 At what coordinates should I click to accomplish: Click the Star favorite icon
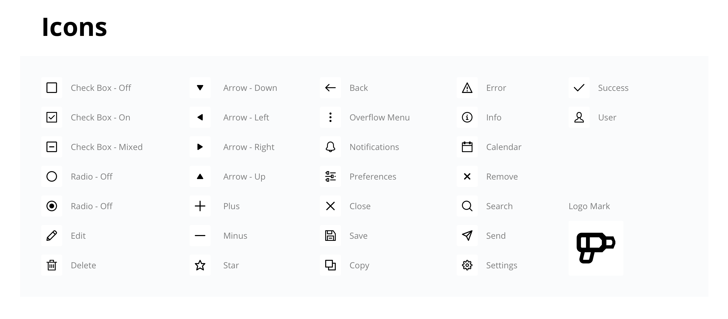point(200,265)
